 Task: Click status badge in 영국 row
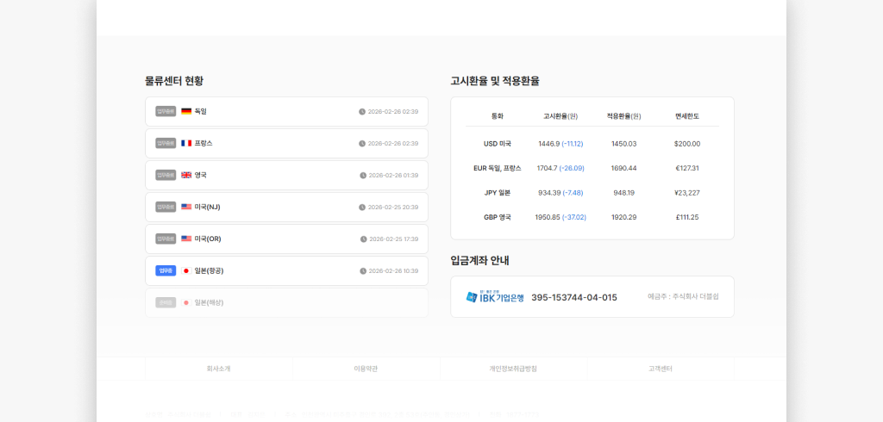coord(166,175)
